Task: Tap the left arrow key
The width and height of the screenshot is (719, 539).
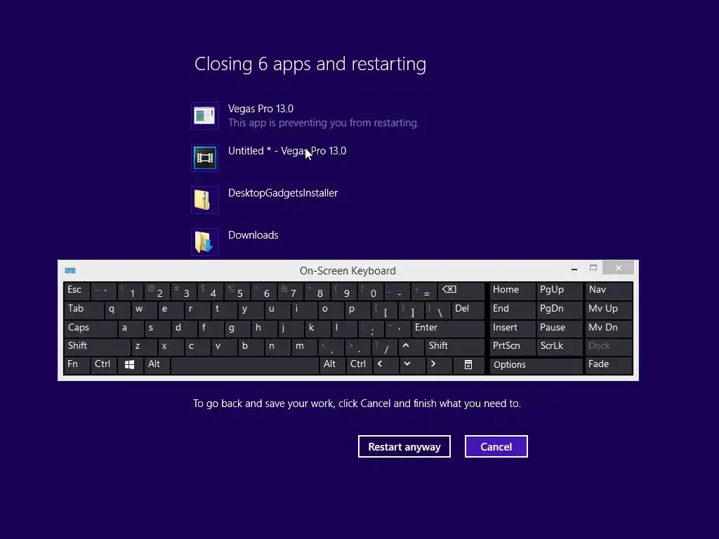Action: pos(385,365)
